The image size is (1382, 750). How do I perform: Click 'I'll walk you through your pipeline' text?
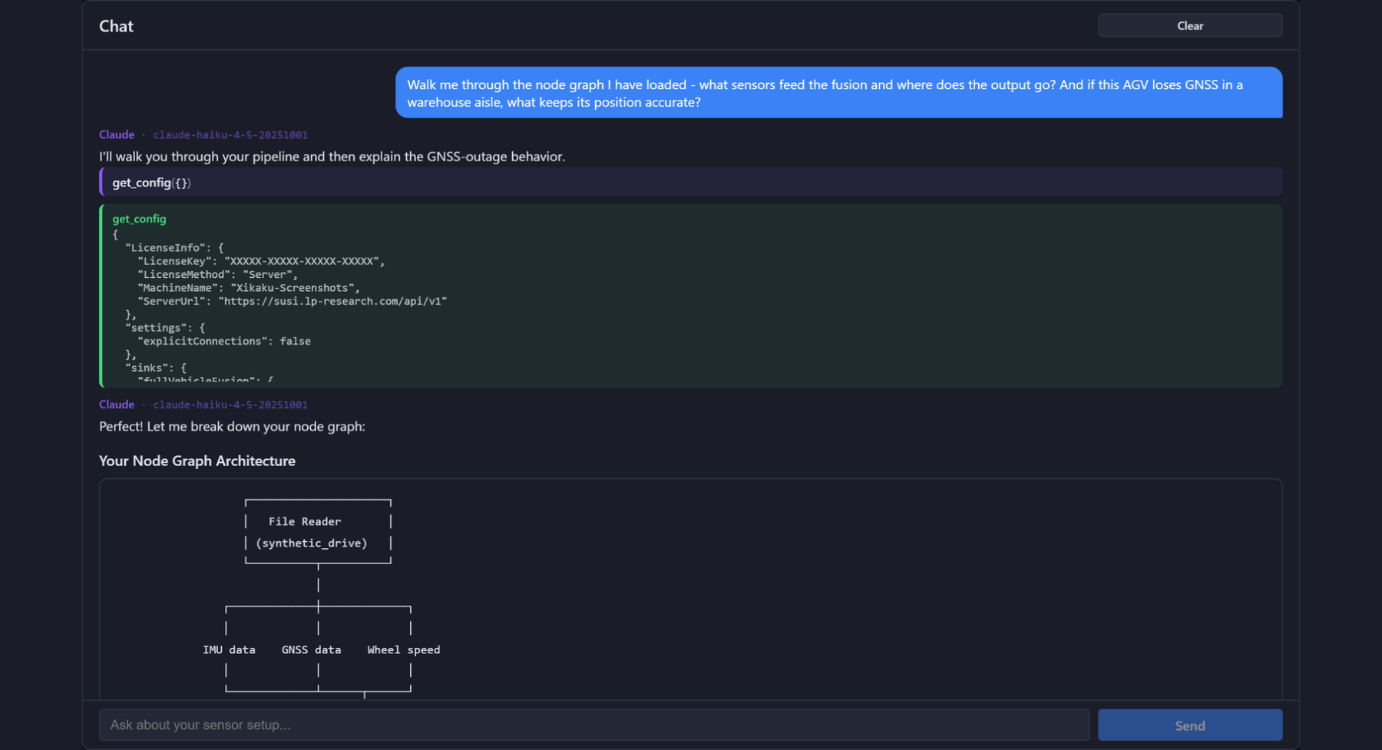(x=332, y=157)
